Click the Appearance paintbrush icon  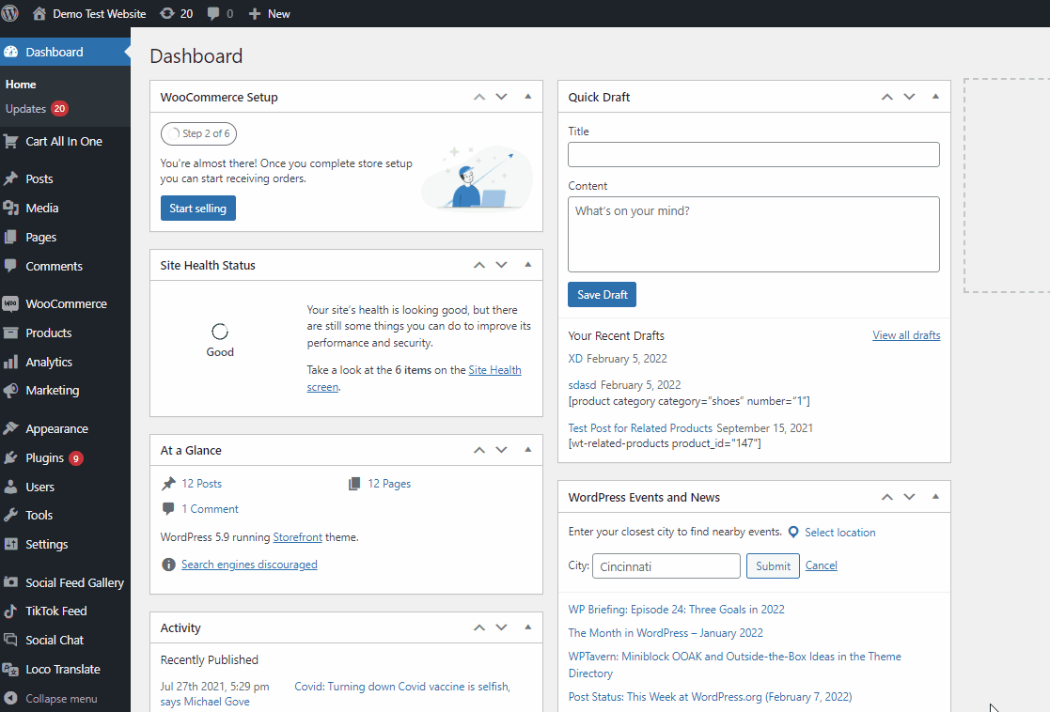(10, 428)
